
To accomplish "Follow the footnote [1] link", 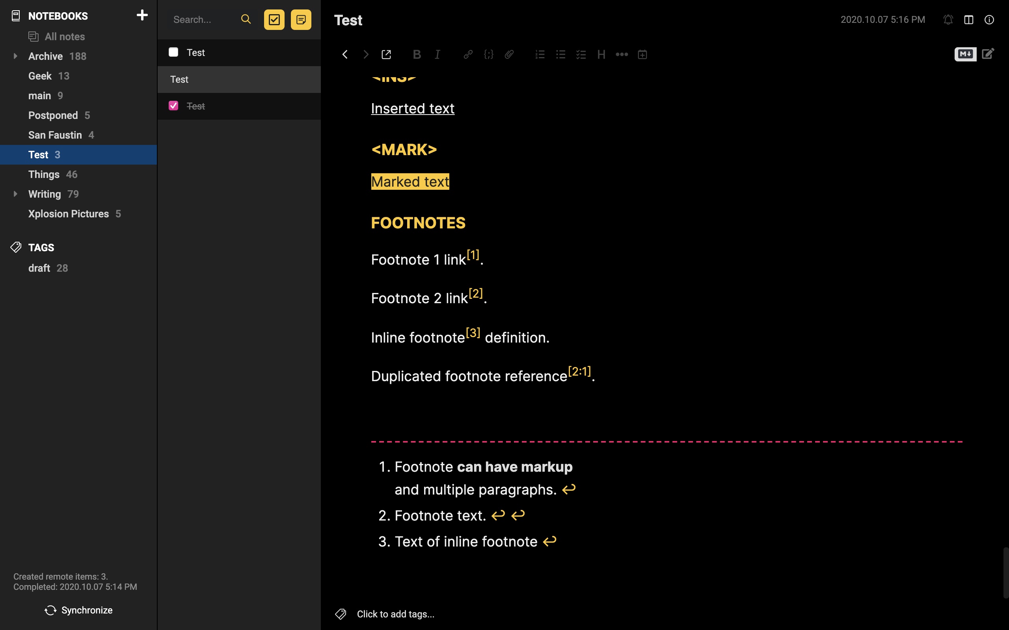I will 473,255.
